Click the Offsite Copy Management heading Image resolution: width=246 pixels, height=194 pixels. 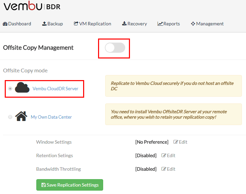pos(38,48)
